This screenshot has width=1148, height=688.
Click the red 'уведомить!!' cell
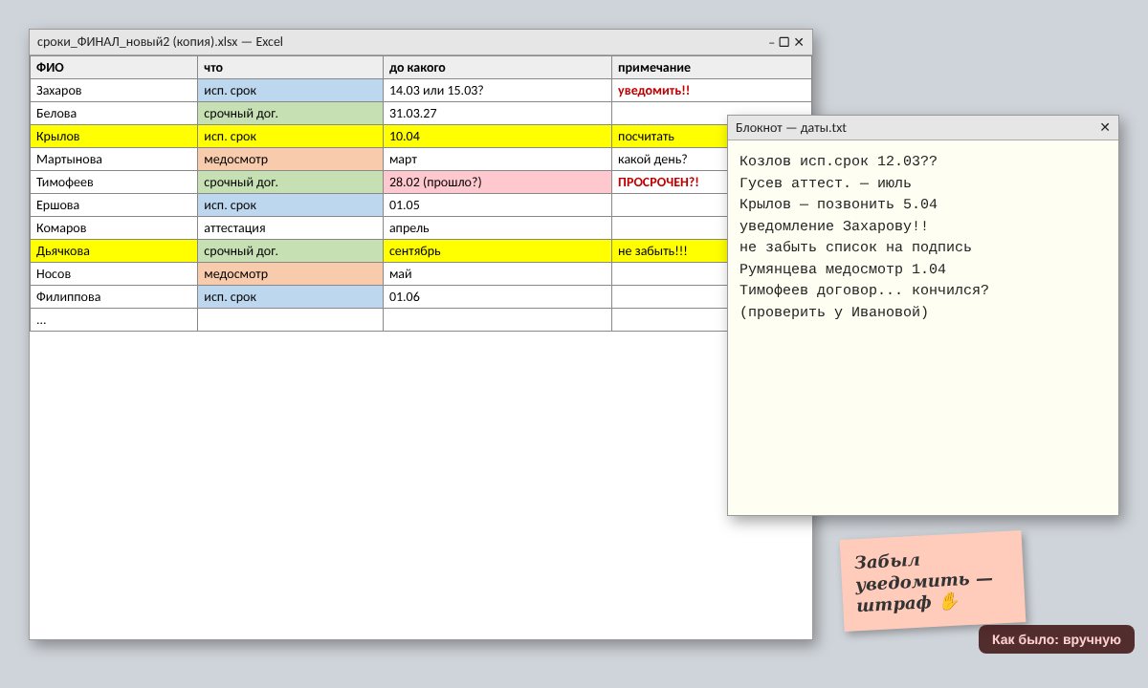(x=712, y=91)
